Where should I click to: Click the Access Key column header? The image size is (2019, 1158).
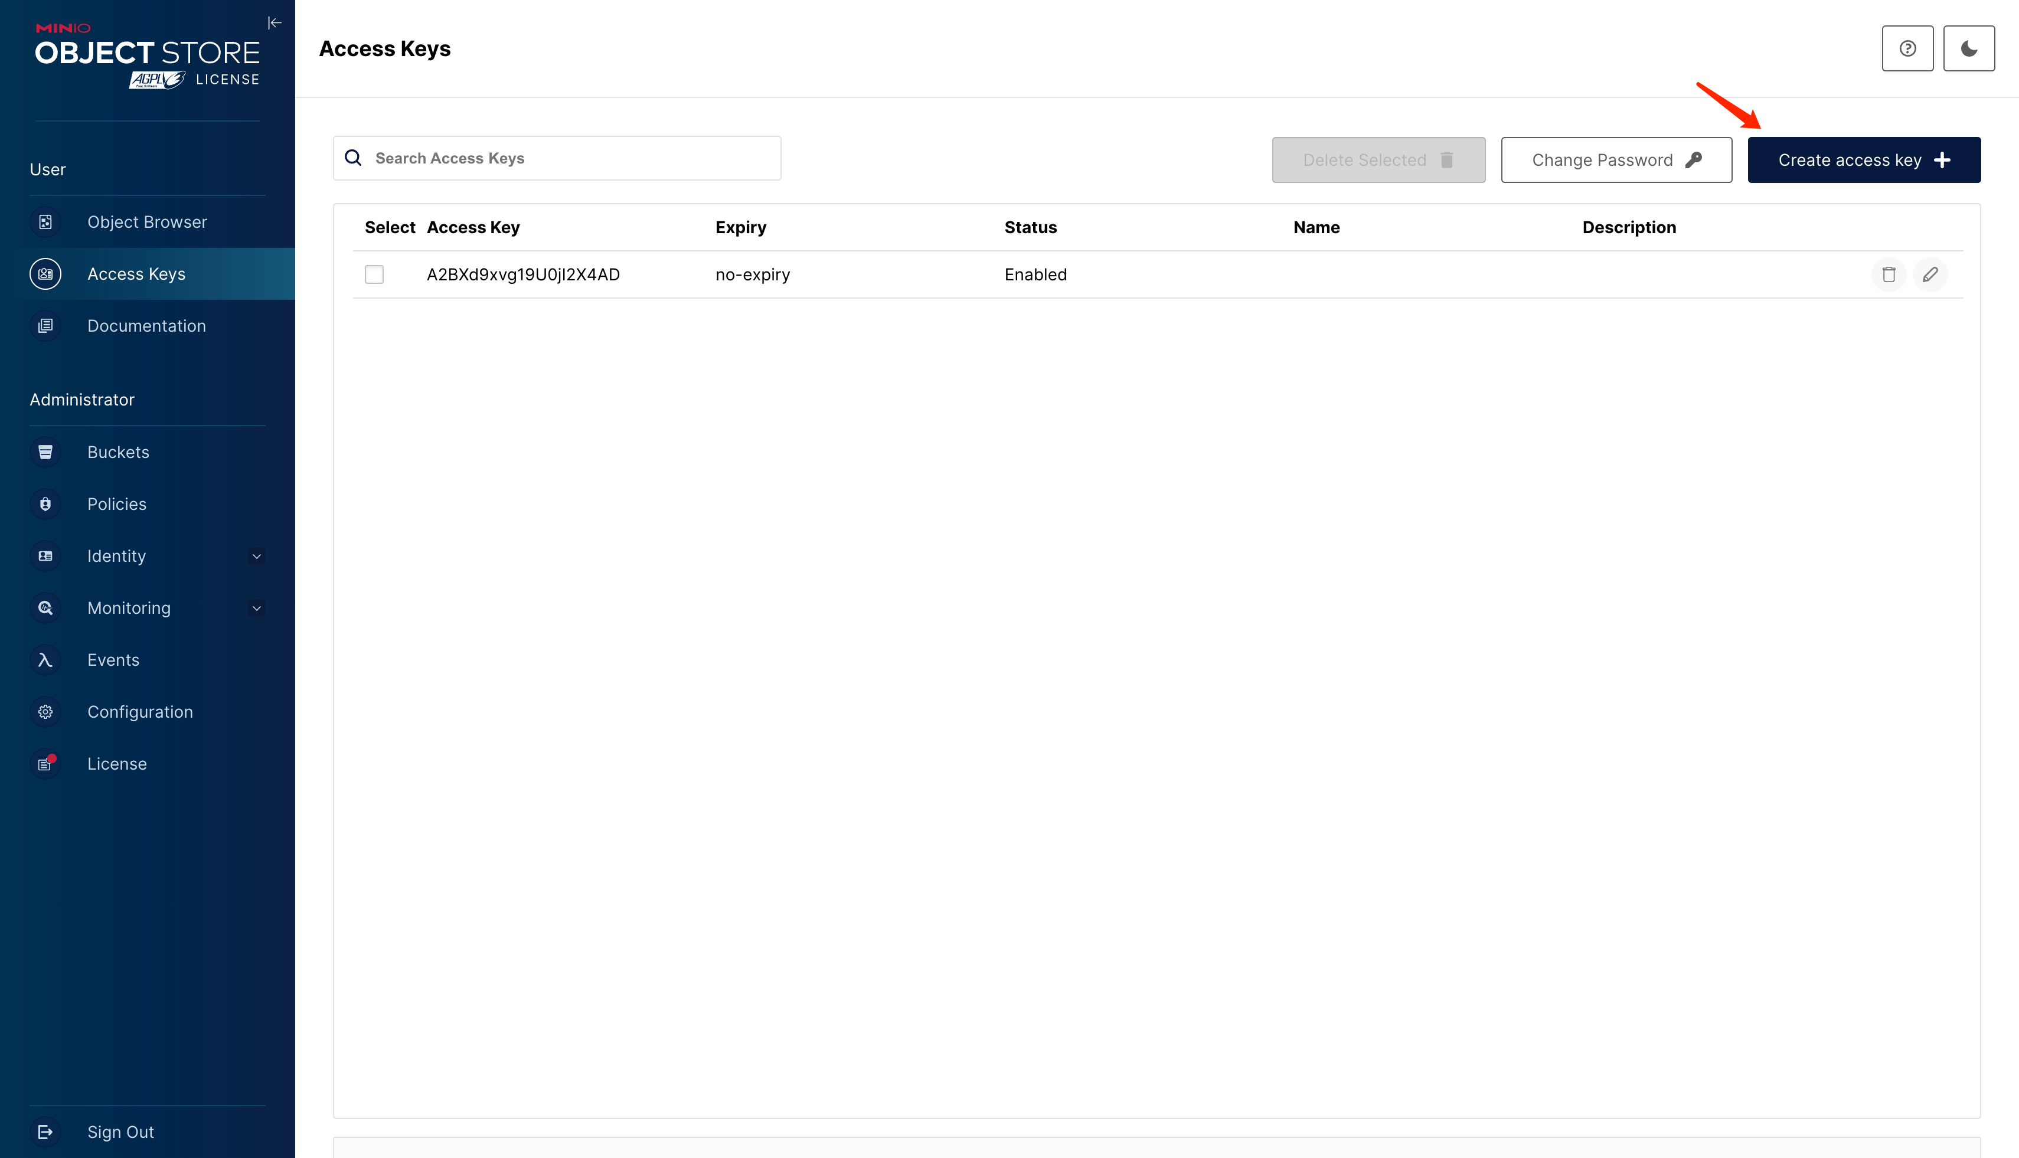click(473, 227)
